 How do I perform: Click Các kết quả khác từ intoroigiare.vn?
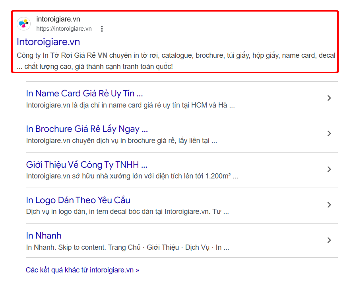pos(82,270)
